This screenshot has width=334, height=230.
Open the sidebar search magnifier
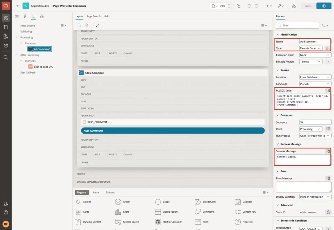tap(6, 57)
